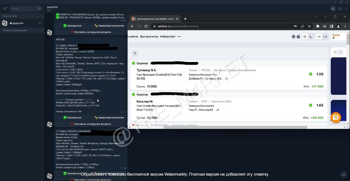Select the Winline browser tab
Viewport: 350px width, 181px height.
(x=155, y=19)
